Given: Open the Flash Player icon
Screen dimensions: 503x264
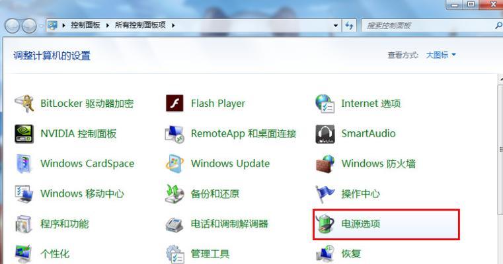Looking at the screenshot, I should pos(174,104).
